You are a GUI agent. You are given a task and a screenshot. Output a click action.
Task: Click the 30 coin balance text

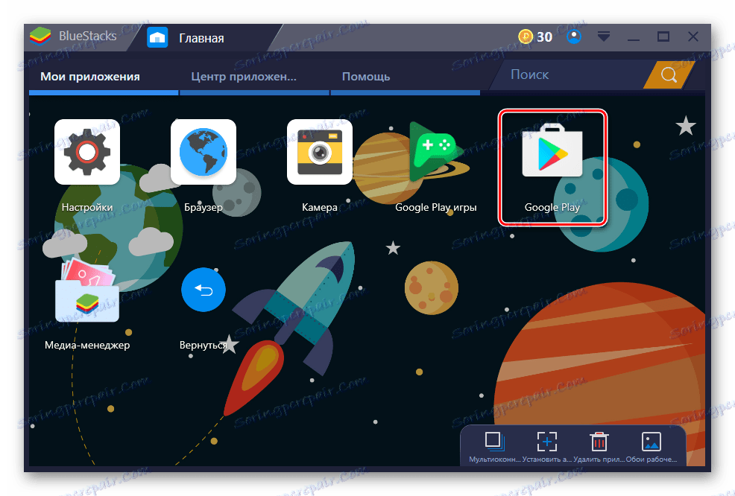[544, 37]
